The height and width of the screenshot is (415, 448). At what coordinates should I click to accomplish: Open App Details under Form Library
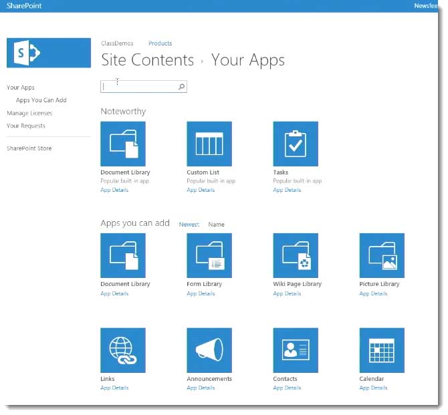click(201, 293)
